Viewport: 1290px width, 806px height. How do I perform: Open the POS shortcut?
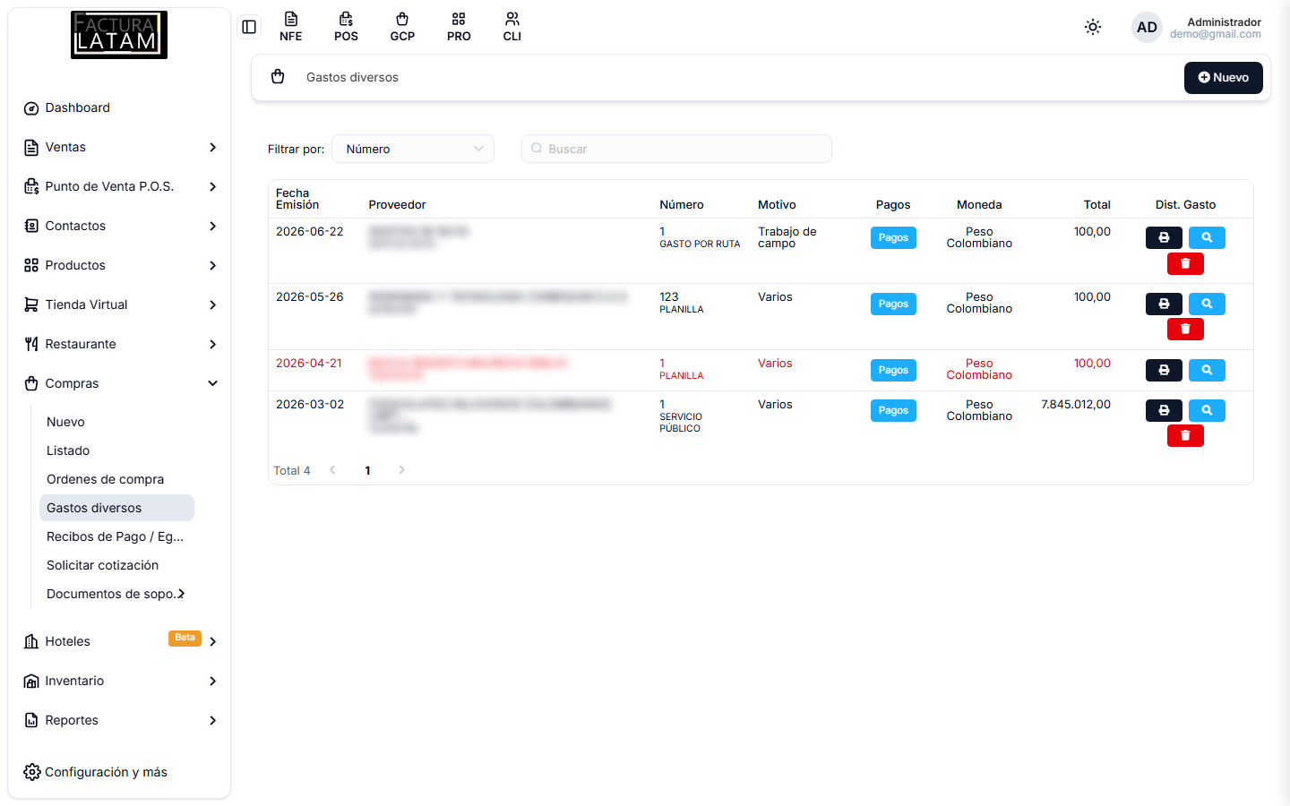346,27
